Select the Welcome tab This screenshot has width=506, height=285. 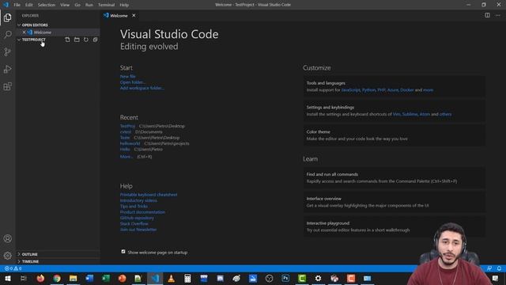click(119, 16)
